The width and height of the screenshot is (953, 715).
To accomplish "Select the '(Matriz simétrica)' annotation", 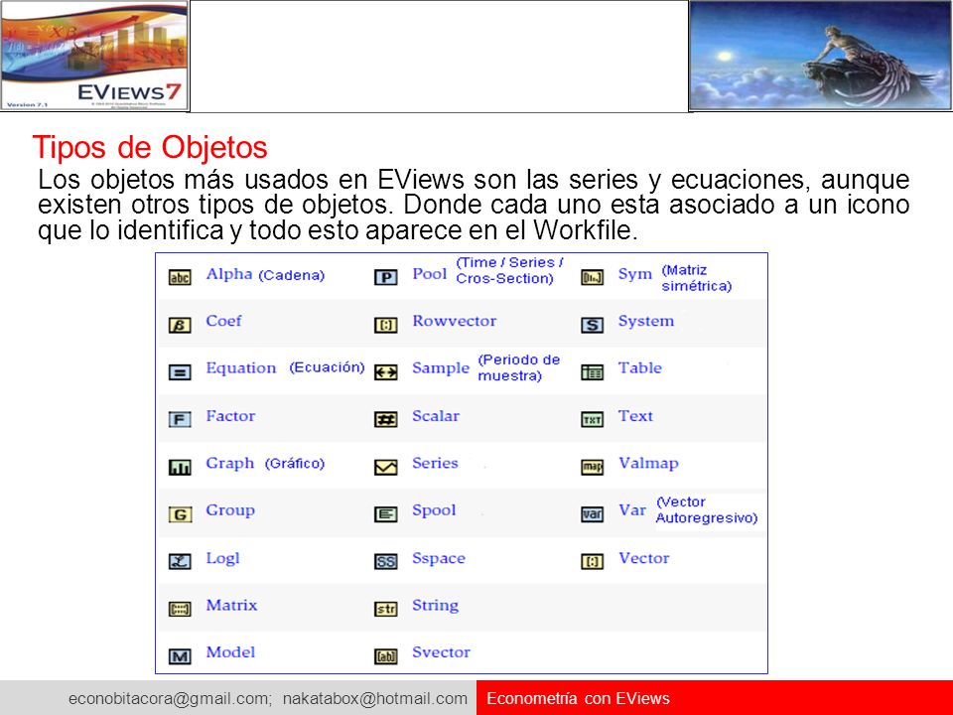I will pyautogui.click(x=697, y=278).
